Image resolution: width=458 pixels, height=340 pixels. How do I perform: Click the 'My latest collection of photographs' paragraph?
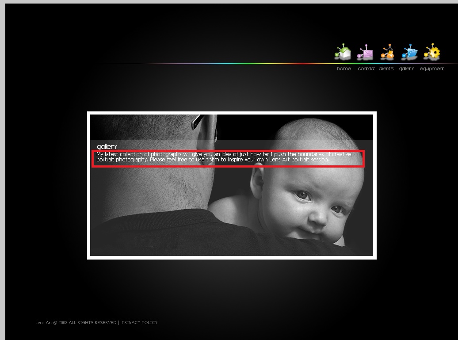coord(224,157)
